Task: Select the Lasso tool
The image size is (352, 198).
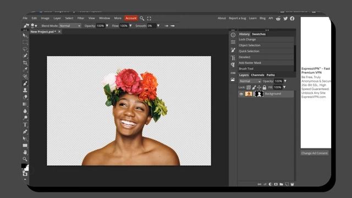Action: [25, 49]
